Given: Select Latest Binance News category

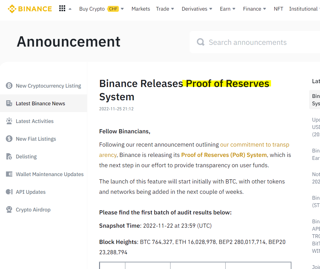Looking at the screenshot, I should [x=40, y=104].
